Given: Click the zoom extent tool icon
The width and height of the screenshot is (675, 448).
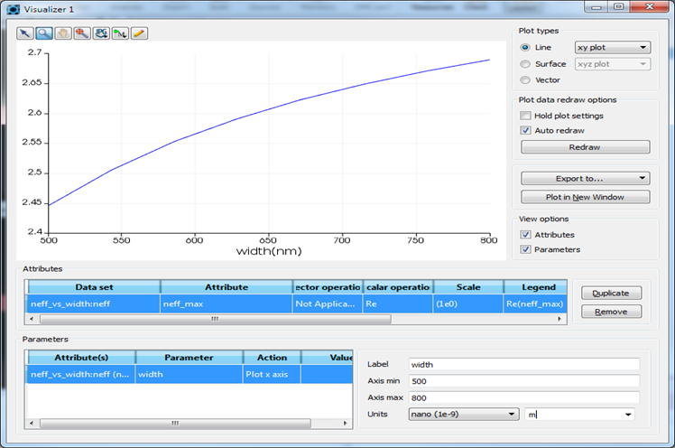Looking at the screenshot, I should point(82,33).
